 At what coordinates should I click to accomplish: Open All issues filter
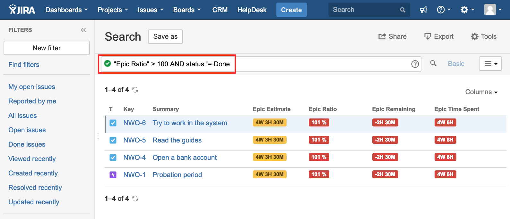22,116
